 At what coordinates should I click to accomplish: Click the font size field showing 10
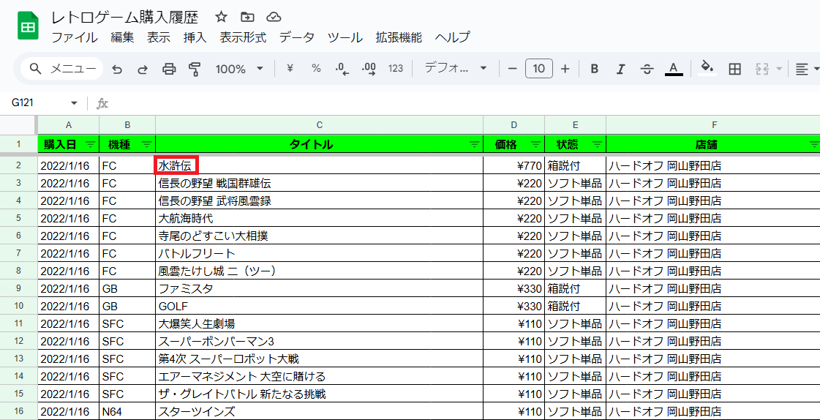(x=538, y=69)
